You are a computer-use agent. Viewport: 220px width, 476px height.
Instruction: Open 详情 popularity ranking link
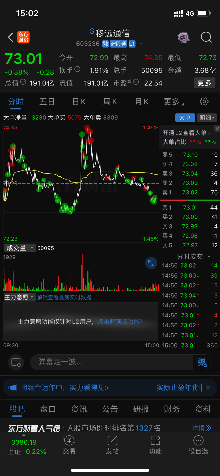(202, 428)
